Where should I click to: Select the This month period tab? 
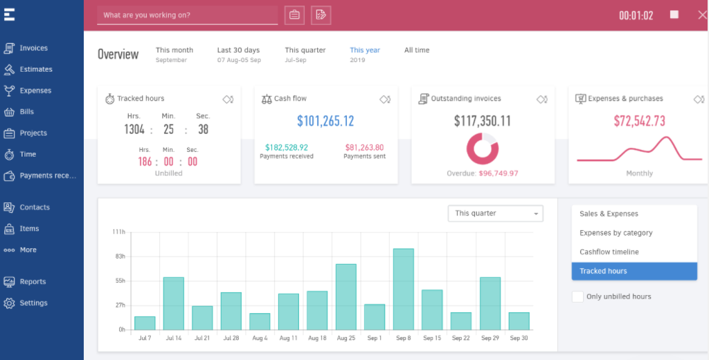click(x=174, y=55)
